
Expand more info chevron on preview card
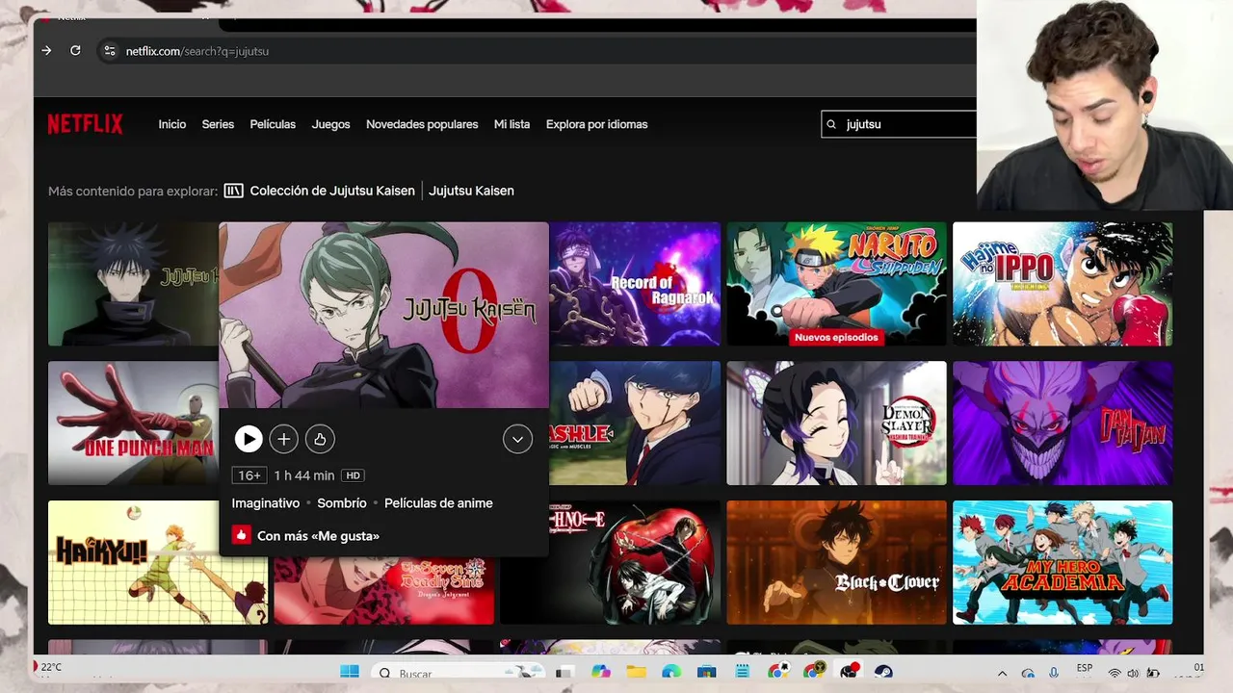point(517,439)
